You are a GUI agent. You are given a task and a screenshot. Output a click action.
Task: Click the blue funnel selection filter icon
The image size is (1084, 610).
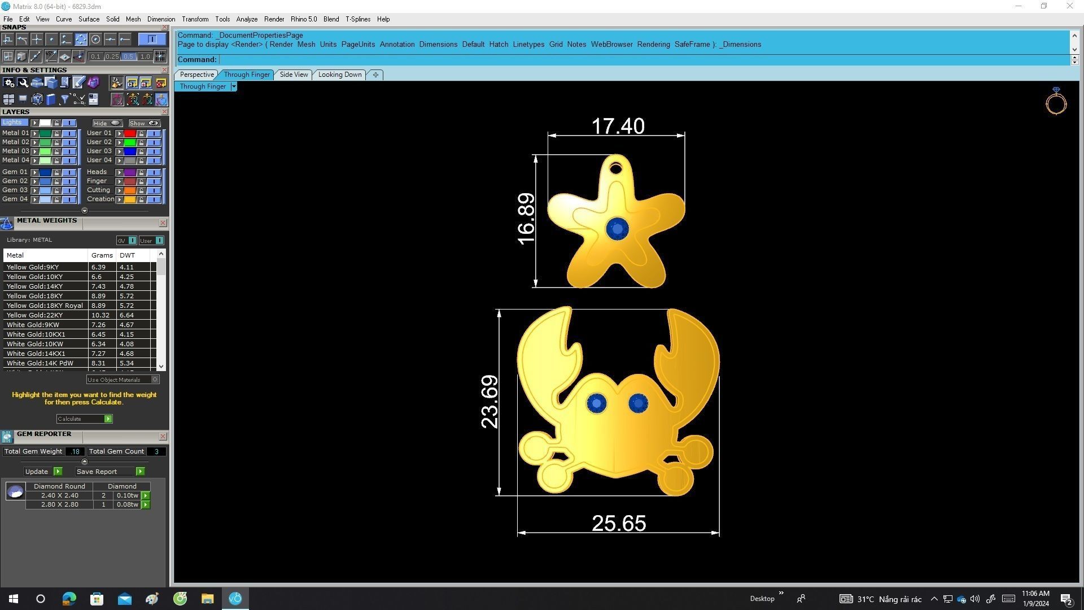[64, 99]
